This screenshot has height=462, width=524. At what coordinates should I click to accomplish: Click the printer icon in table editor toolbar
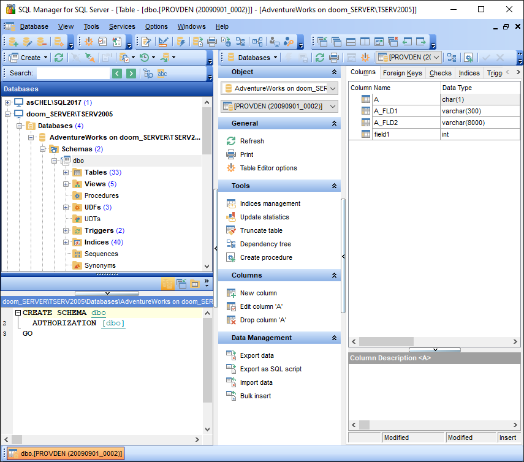tap(334, 58)
